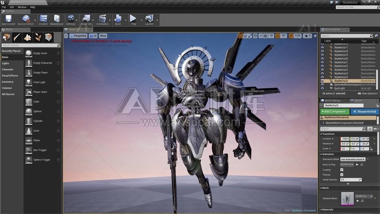
Task: Maximize the viewport with corner icon
Action: [315, 36]
